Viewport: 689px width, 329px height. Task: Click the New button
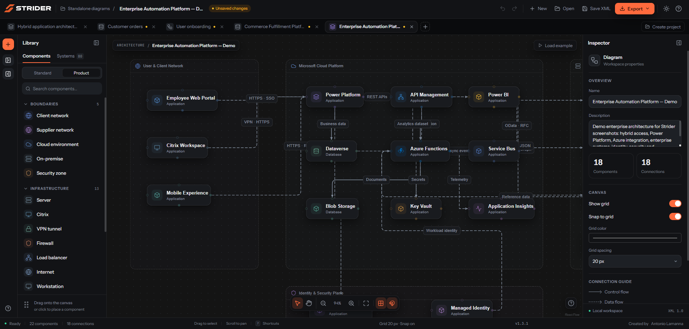click(x=538, y=9)
